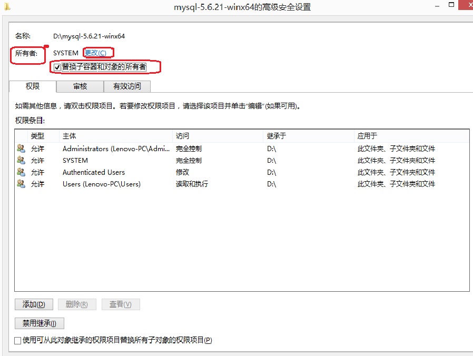Click 完全控制 access in SYSTEM row
Image resolution: width=473 pixels, height=356 pixels.
(x=189, y=161)
